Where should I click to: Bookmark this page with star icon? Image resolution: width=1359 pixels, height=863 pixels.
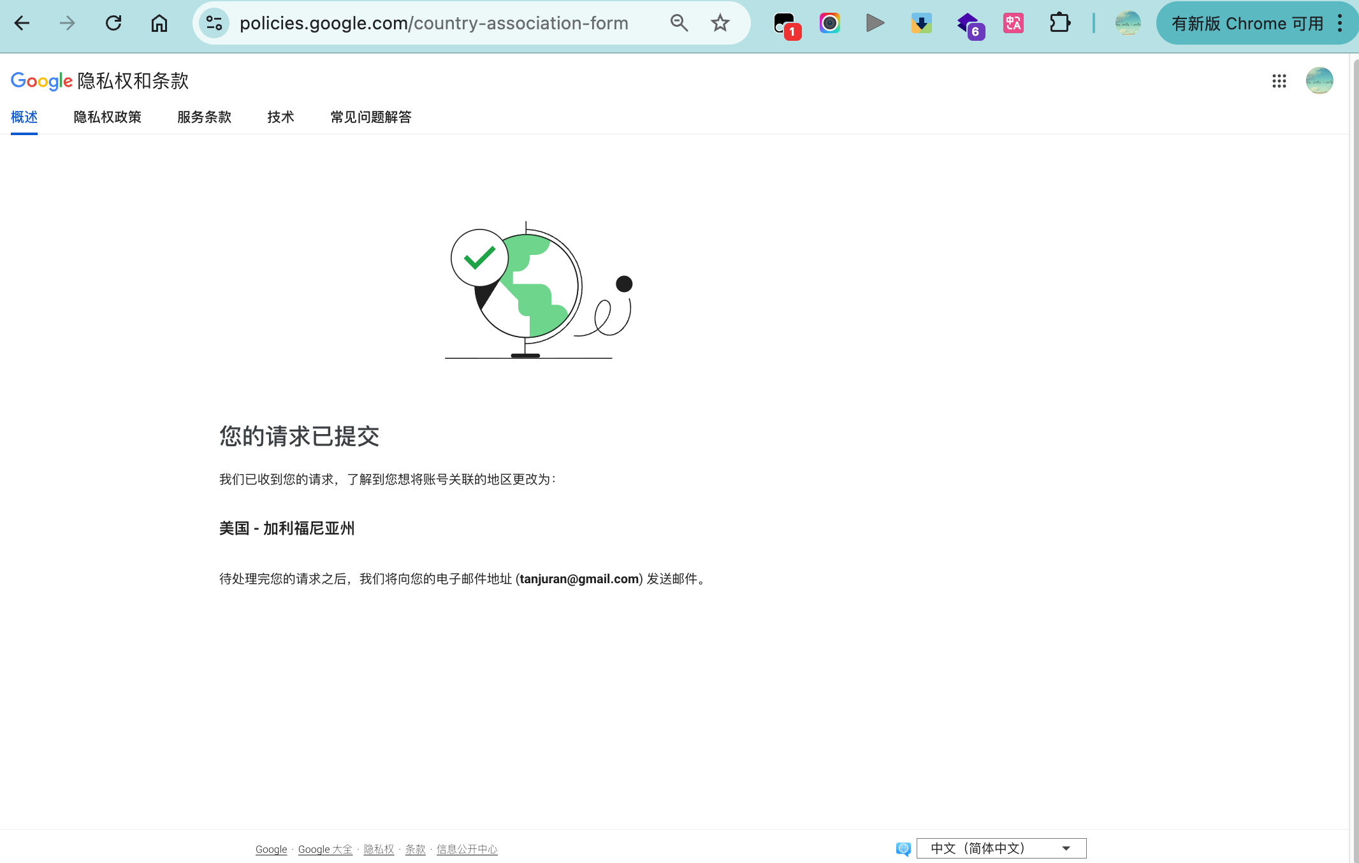click(720, 24)
